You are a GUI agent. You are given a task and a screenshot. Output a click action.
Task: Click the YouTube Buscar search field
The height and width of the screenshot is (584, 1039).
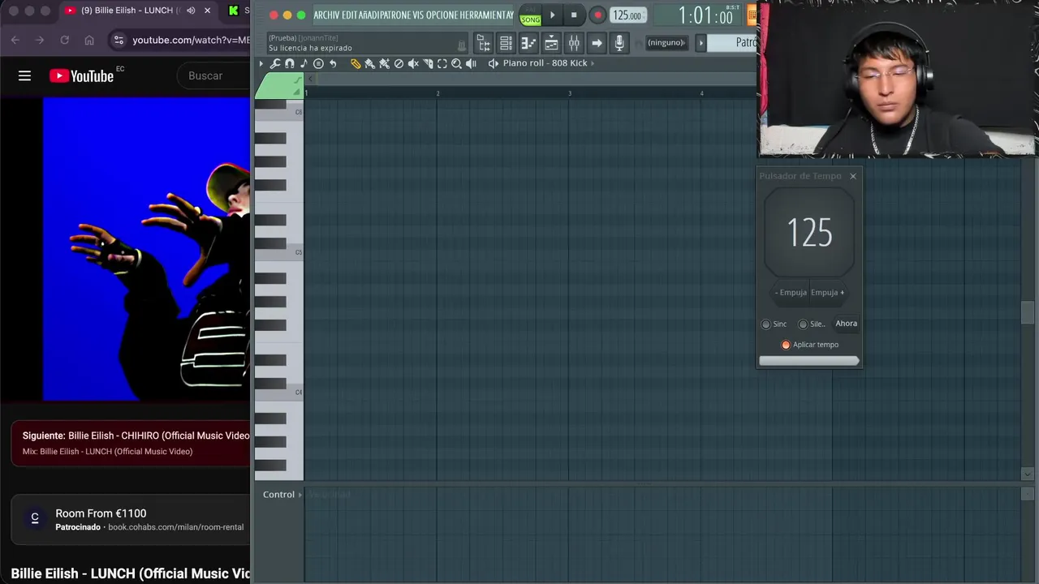pos(215,75)
